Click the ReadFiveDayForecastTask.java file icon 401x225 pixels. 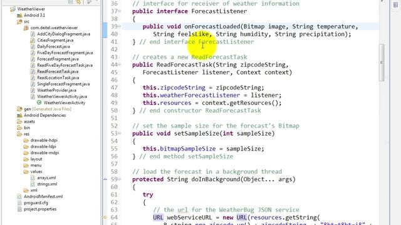(33, 65)
